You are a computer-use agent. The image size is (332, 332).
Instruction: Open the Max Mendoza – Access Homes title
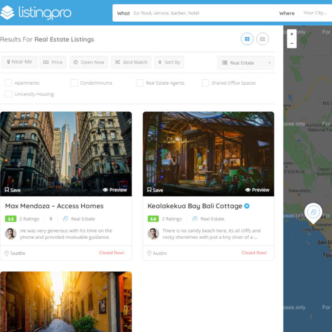(54, 206)
